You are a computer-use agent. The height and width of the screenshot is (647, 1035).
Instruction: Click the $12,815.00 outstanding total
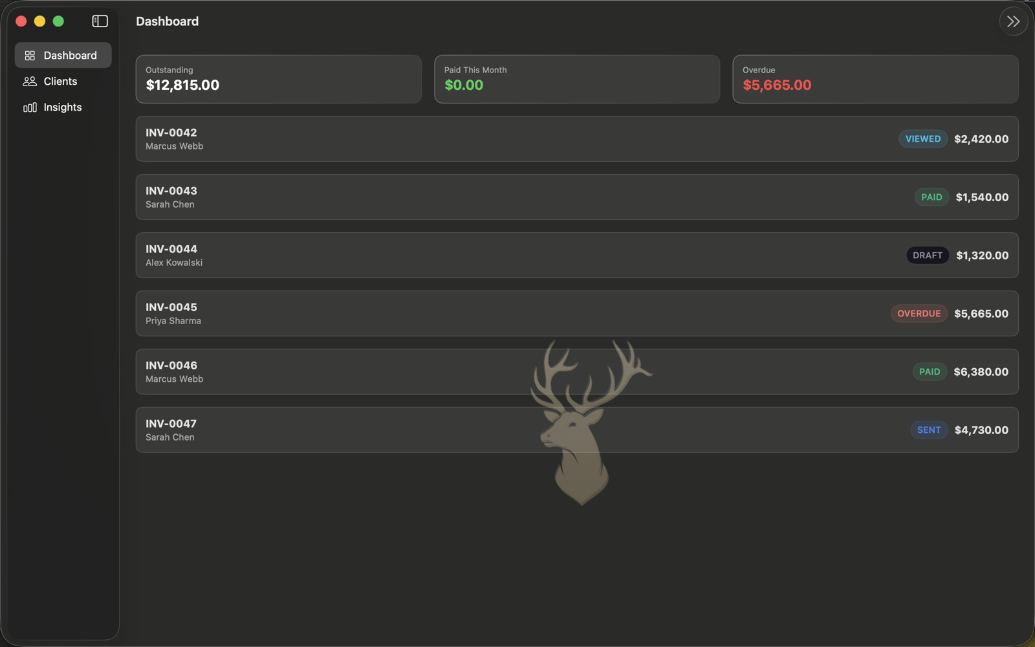tap(182, 85)
